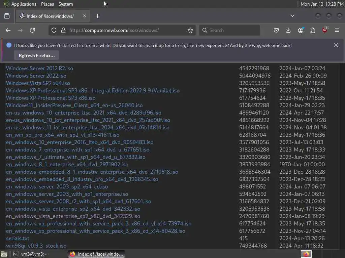The height and width of the screenshot is (258, 345).
Task: Download en_windows_10_enterprise_2016_ltsb iso
Action: click(80, 142)
